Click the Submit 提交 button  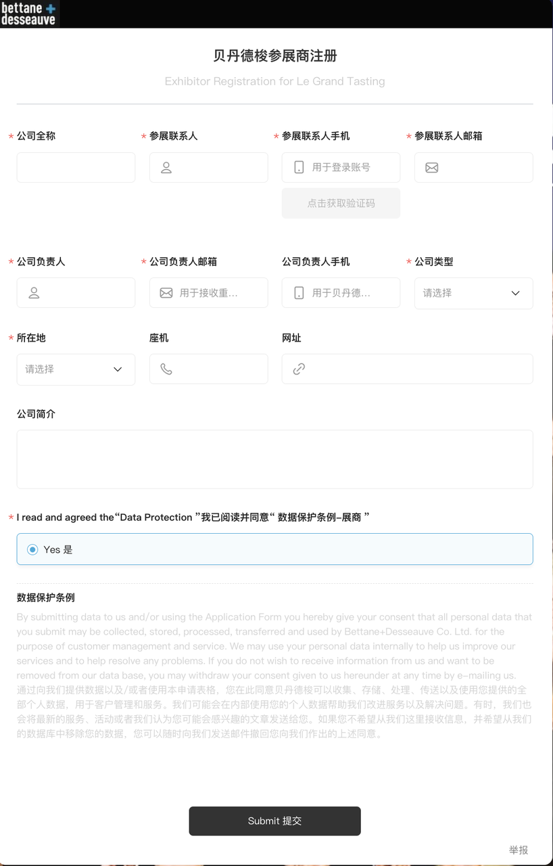click(274, 821)
